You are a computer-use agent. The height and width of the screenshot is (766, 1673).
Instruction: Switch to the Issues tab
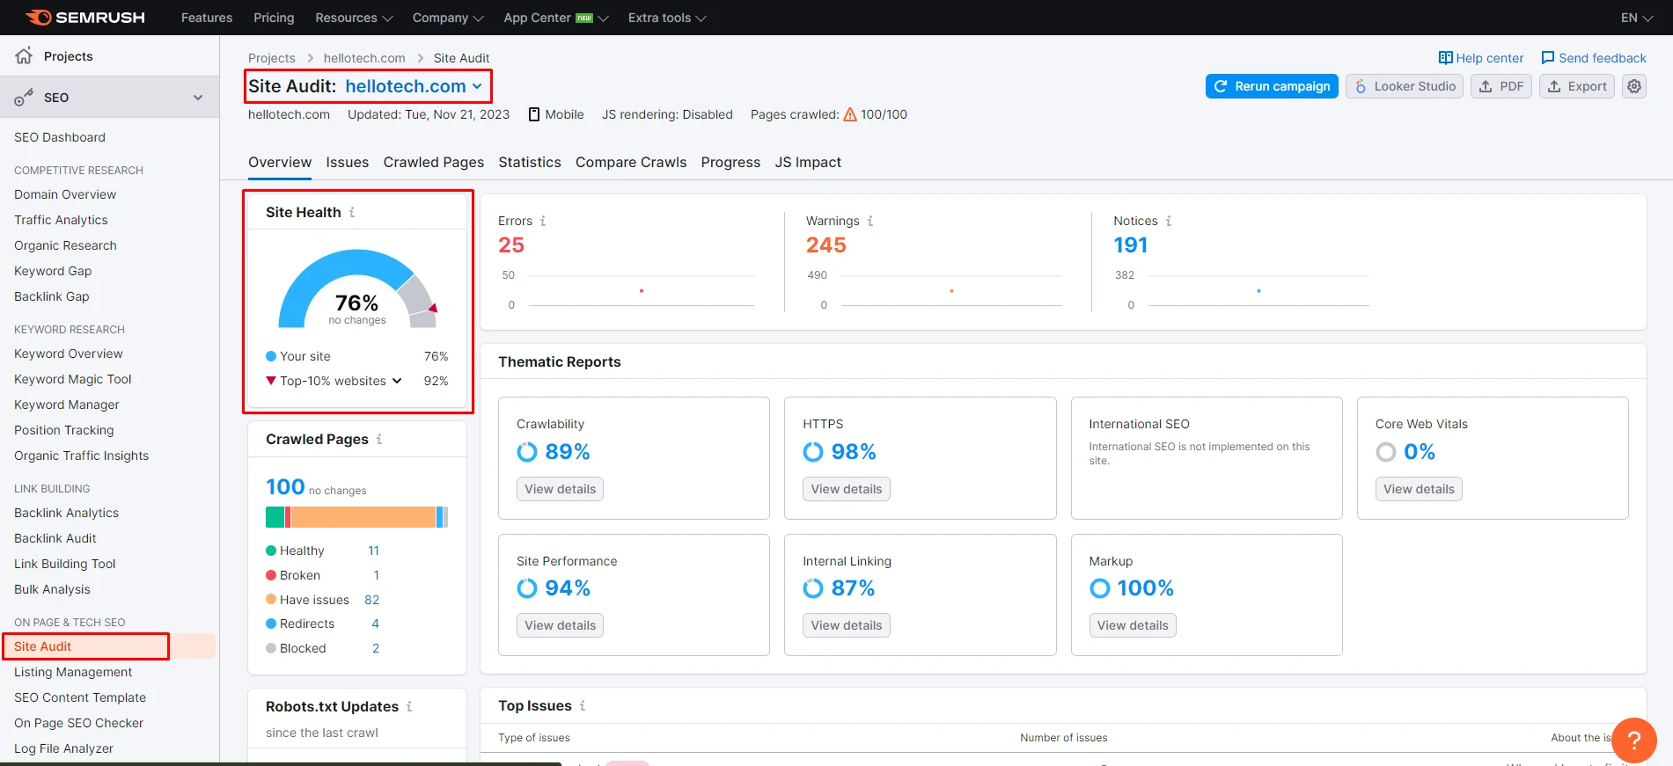pyautogui.click(x=348, y=162)
